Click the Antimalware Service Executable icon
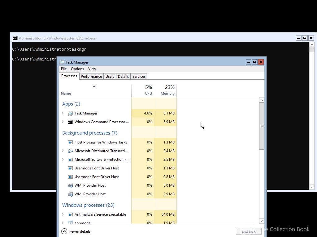Image resolution: width=317 pixels, height=237 pixels. click(70, 214)
